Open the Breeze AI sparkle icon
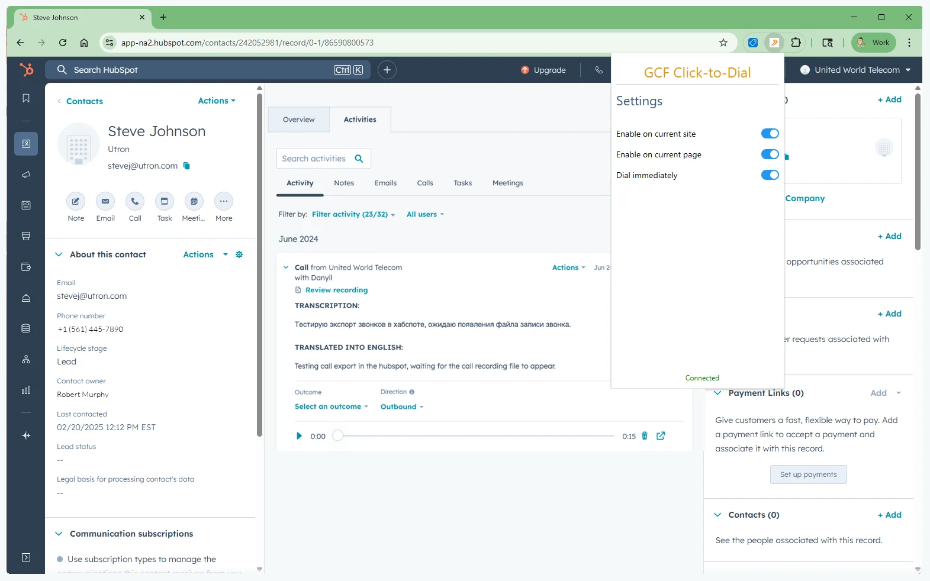Image resolution: width=930 pixels, height=581 pixels. pos(26,435)
